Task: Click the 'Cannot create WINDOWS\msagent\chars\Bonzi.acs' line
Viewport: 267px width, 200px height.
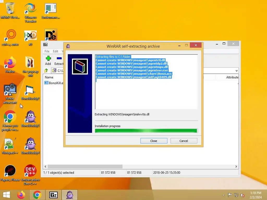Action: coord(134,74)
